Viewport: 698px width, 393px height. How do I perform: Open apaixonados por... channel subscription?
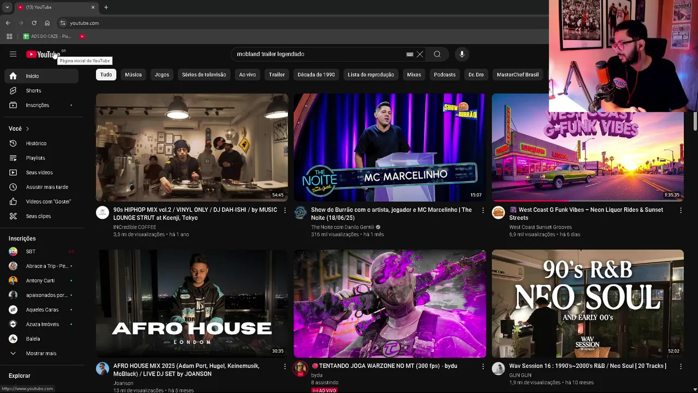41,295
